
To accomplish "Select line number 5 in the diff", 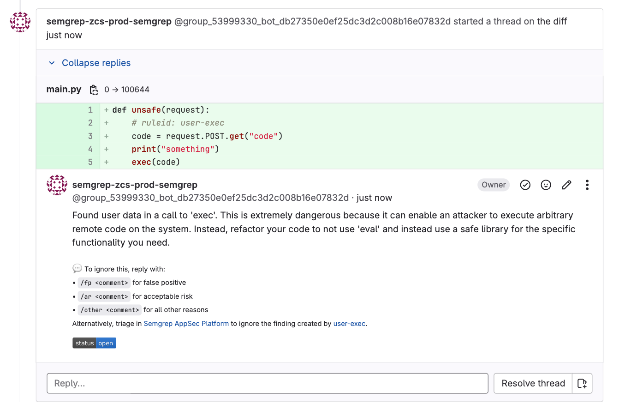I will coord(90,162).
